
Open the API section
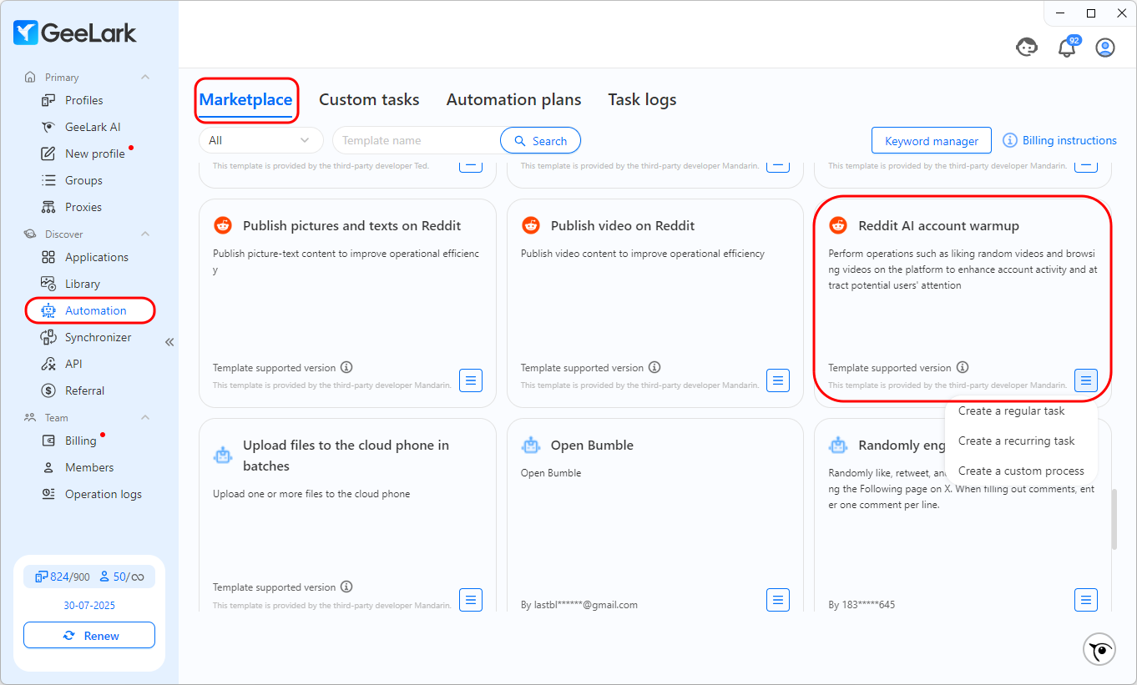point(74,364)
